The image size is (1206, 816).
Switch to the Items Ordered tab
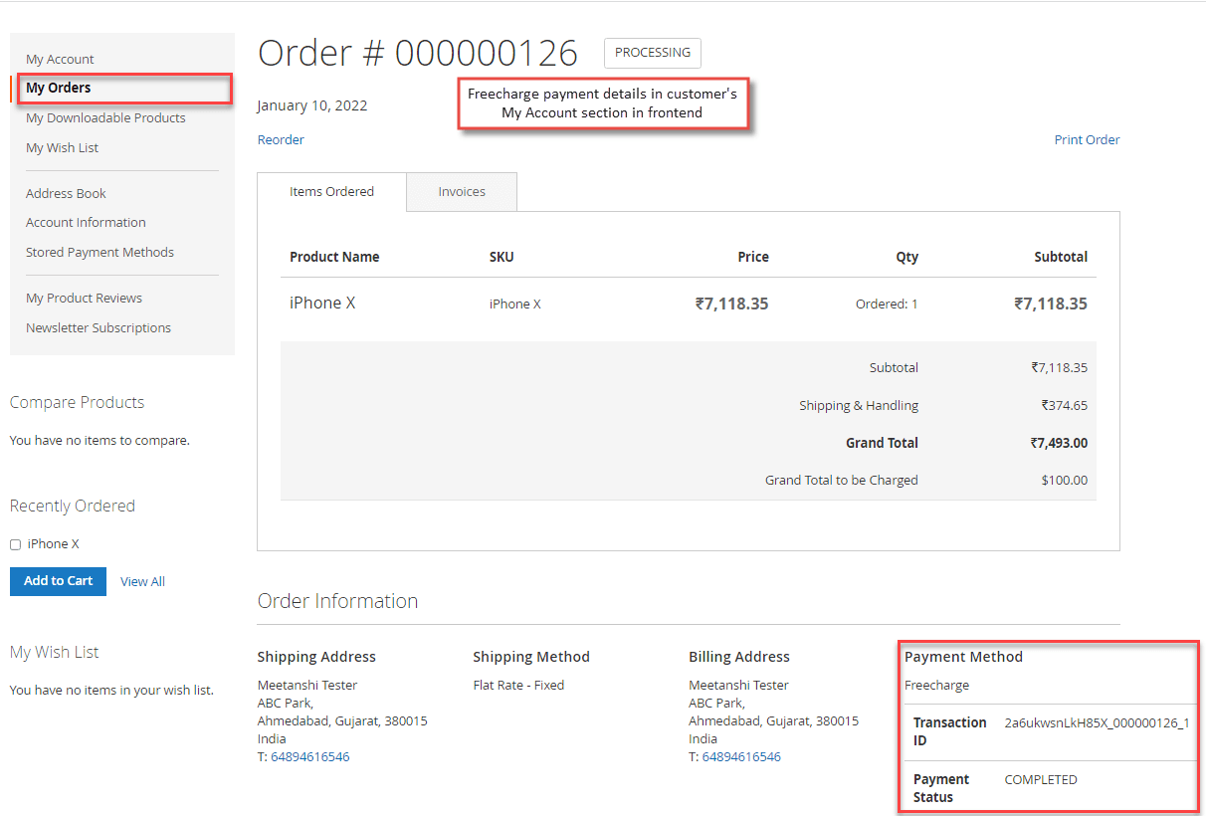pos(331,191)
